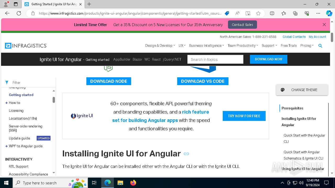Expand the Business Intelligence menu

(x=206, y=45)
